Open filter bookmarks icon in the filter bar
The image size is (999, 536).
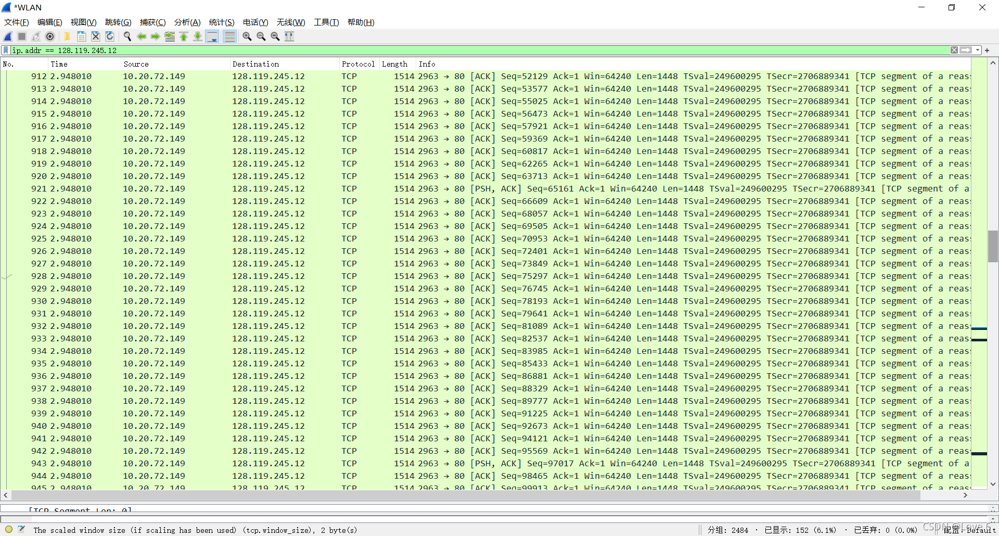coord(6,50)
